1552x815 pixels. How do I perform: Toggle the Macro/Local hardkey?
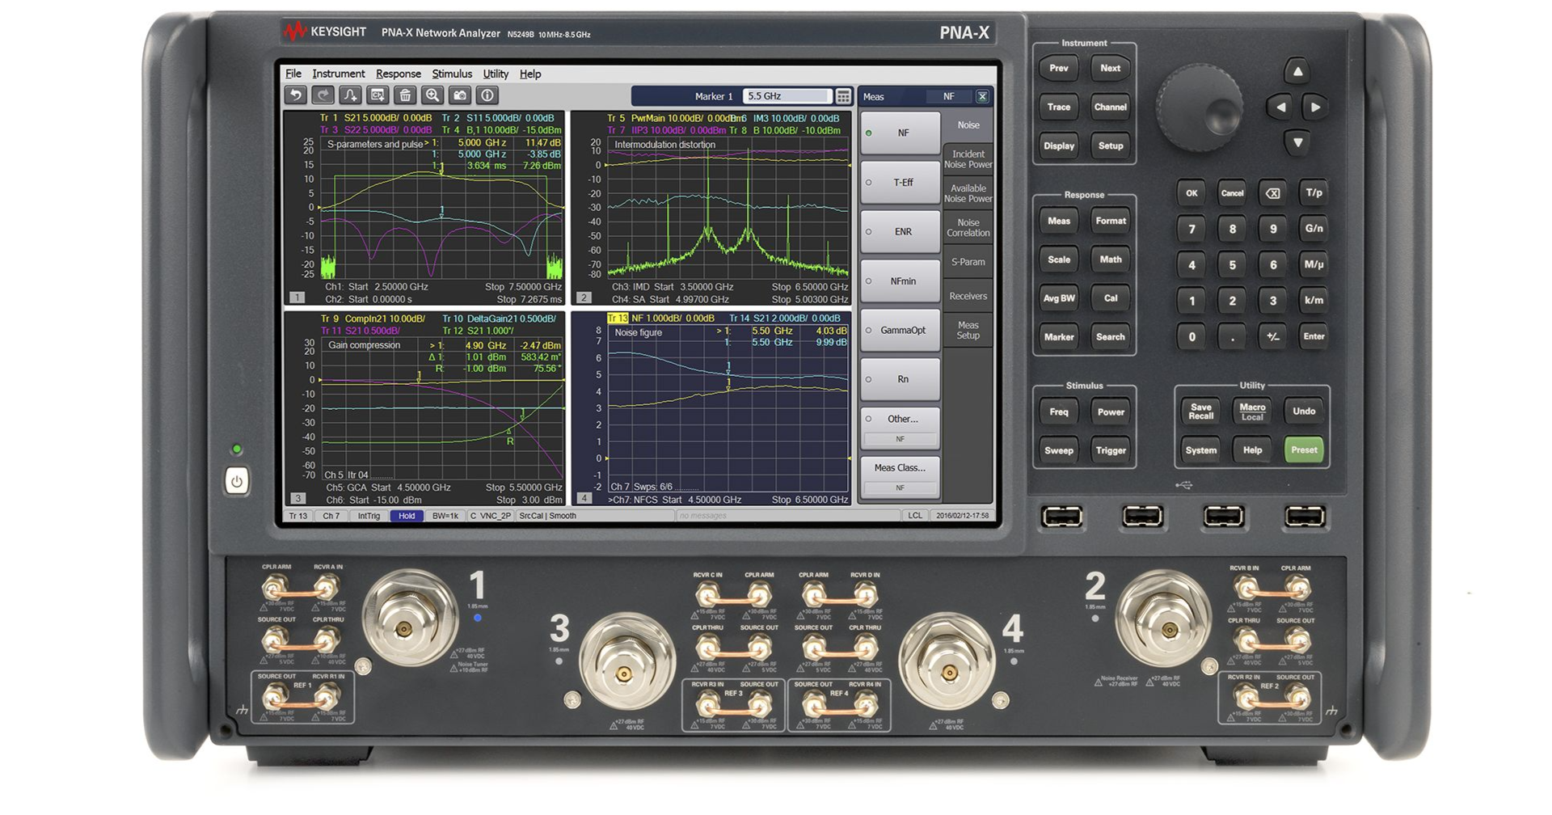[x=1252, y=412]
